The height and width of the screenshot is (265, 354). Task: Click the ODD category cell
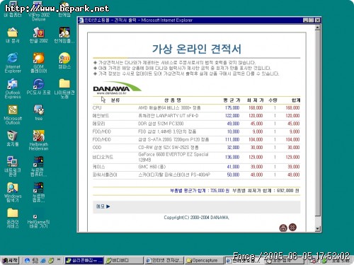tap(97, 148)
